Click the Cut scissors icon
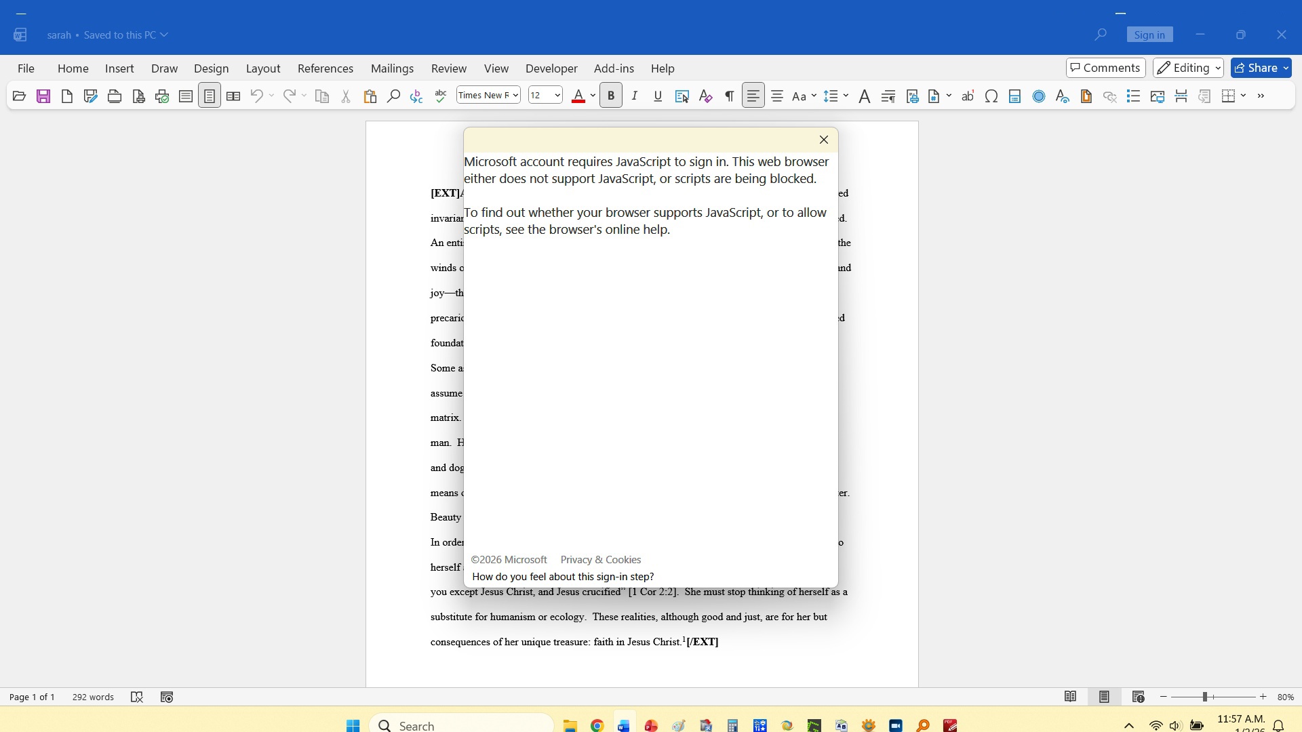1302x732 pixels. point(346,96)
